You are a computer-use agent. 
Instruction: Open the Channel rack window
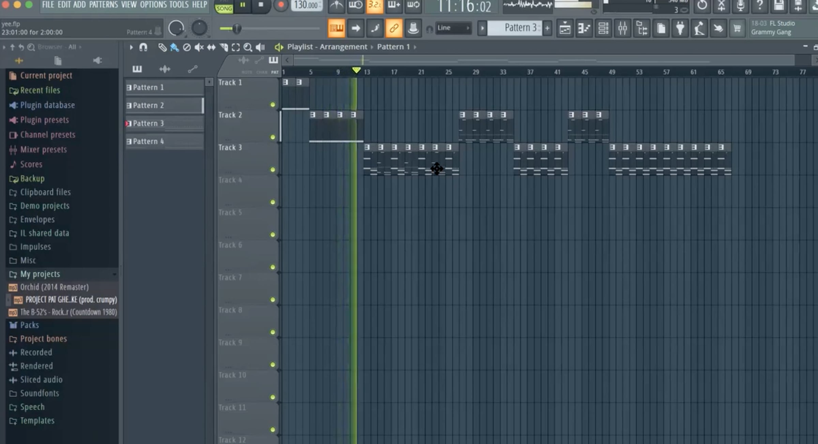(x=603, y=28)
